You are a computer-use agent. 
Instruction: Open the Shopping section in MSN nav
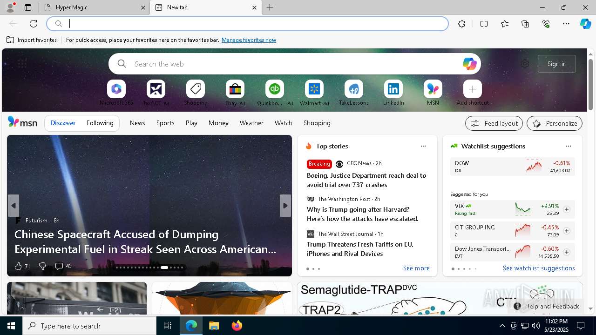pos(317,123)
